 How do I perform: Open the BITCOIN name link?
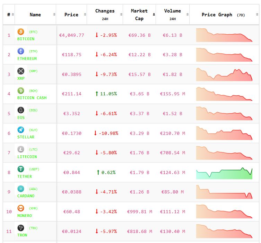coord(26,39)
